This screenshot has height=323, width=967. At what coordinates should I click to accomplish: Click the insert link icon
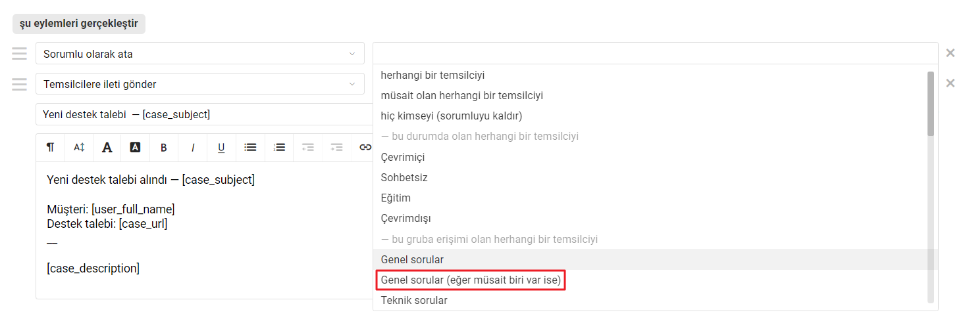[x=365, y=148]
